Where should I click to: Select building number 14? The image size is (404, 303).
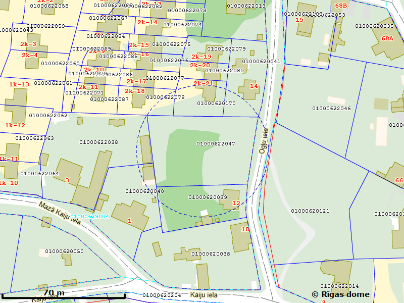(254, 86)
